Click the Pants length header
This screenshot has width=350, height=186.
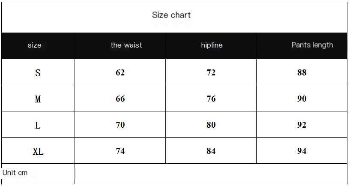coord(312,45)
